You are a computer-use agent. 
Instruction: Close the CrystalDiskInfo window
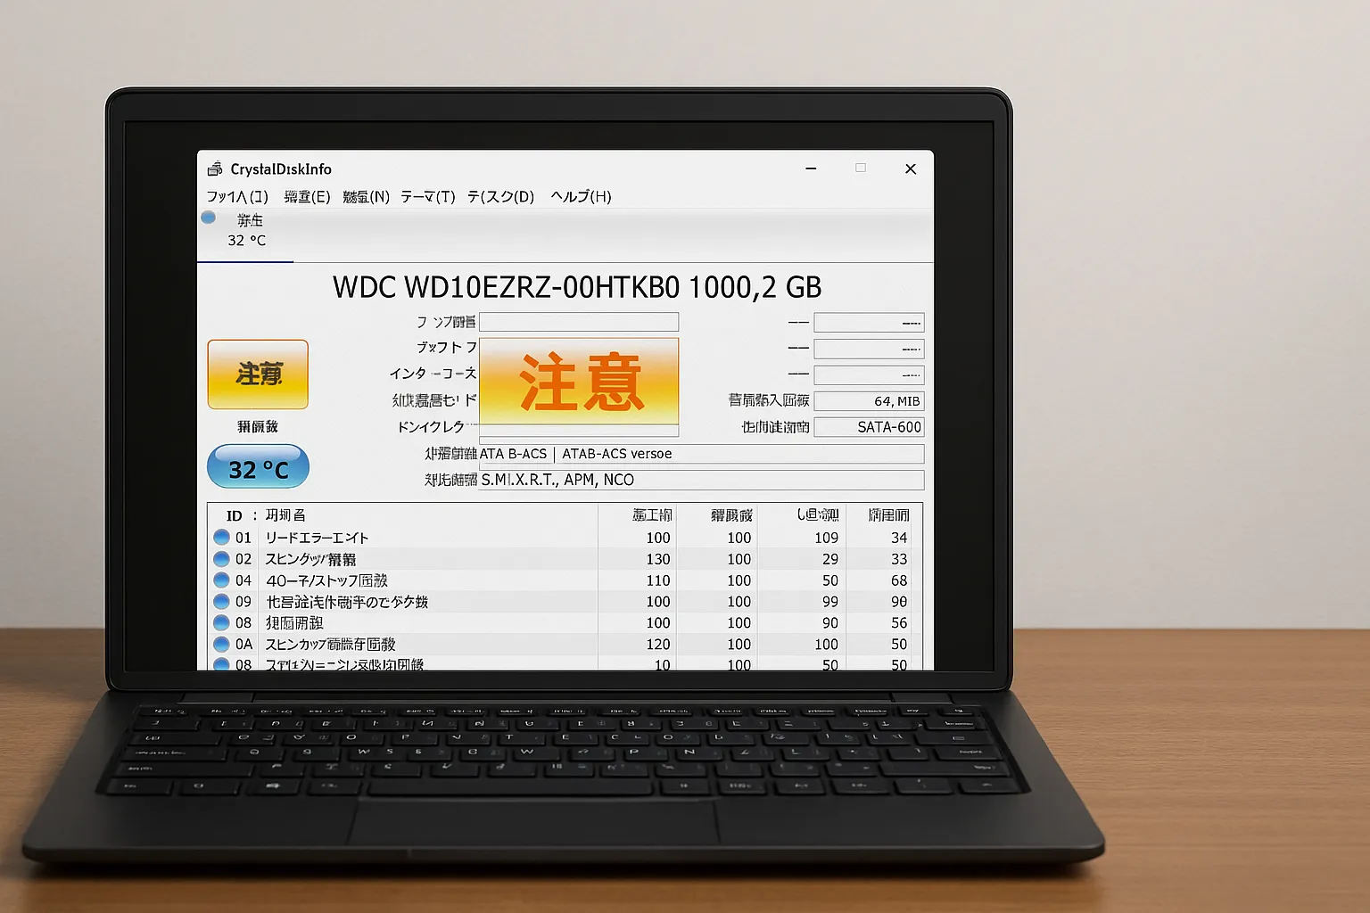(911, 169)
